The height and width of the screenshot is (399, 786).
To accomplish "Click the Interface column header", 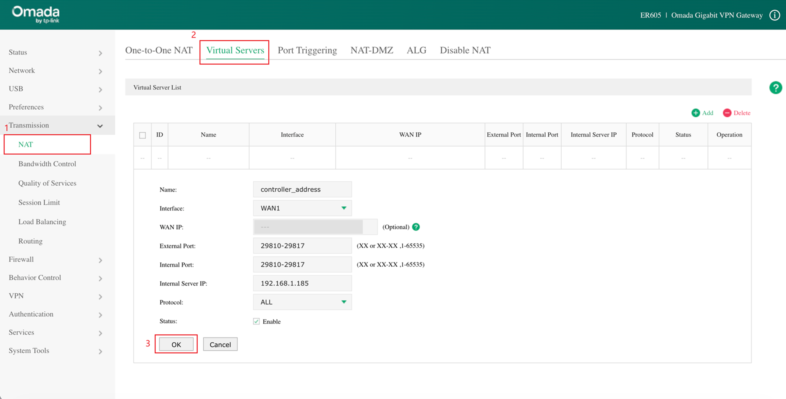I will (x=292, y=135).
